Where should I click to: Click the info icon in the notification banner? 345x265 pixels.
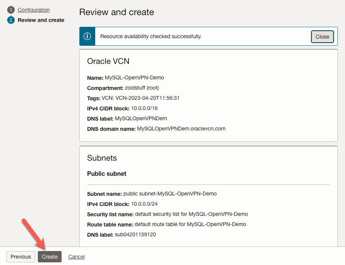coord(87,36)
